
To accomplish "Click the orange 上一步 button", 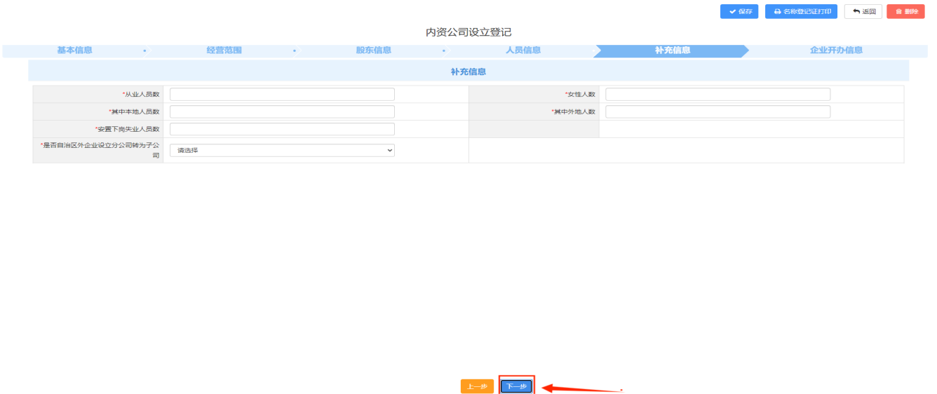I will coord(477,386).
